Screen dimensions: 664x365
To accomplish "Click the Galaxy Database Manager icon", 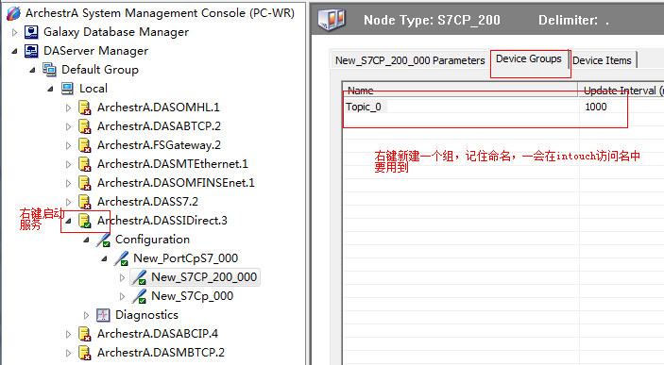I will point(31,32).
